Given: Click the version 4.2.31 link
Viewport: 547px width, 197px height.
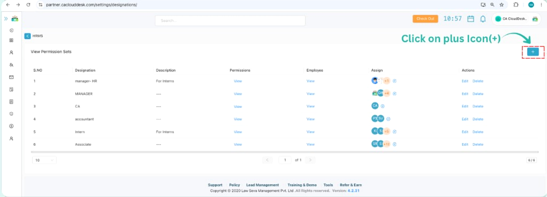Looking at the screenshot, I should (x=354, y=191).
